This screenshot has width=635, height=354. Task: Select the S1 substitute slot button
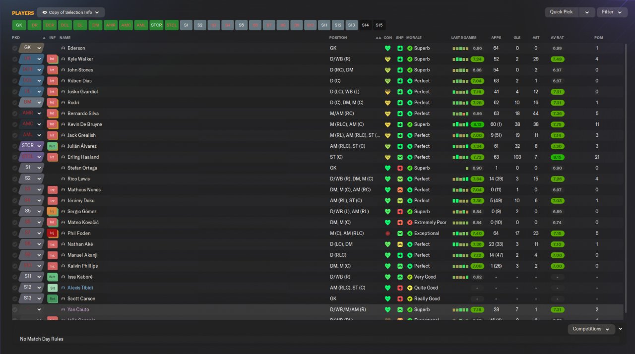186,25
